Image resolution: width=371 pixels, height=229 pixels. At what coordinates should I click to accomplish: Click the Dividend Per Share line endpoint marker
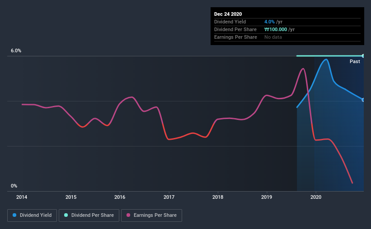[363, 56]
